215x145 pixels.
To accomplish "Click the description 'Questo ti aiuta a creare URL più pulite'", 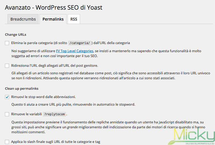I will (73, 105).
